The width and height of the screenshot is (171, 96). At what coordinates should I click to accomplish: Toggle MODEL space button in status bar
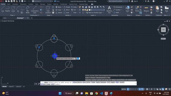pos(124,89)
